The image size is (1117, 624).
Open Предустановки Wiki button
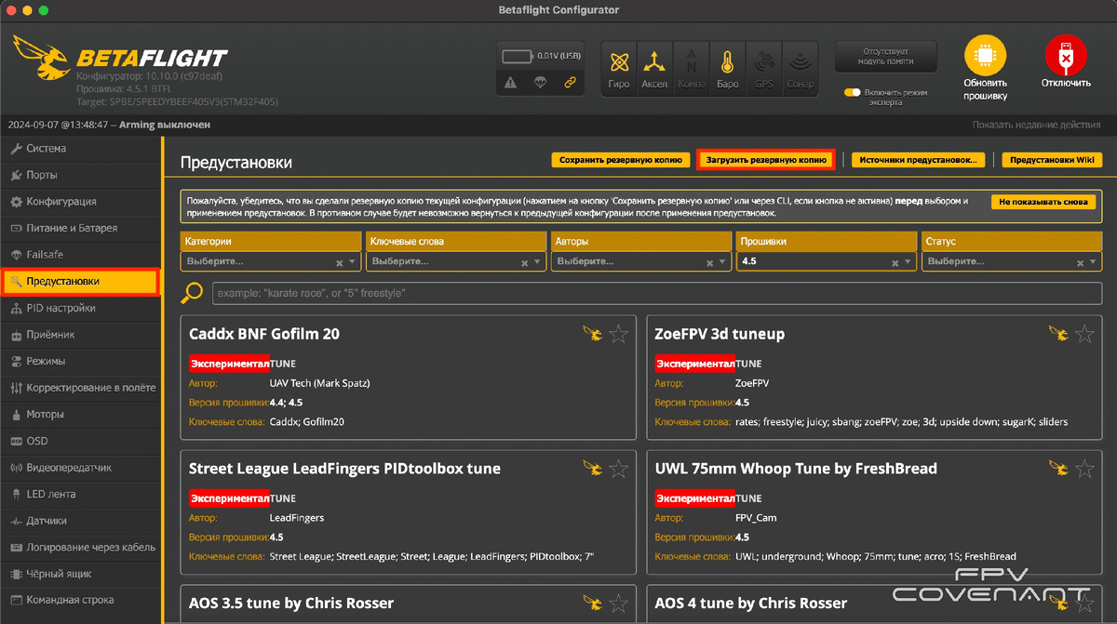tap(1052, 160)
